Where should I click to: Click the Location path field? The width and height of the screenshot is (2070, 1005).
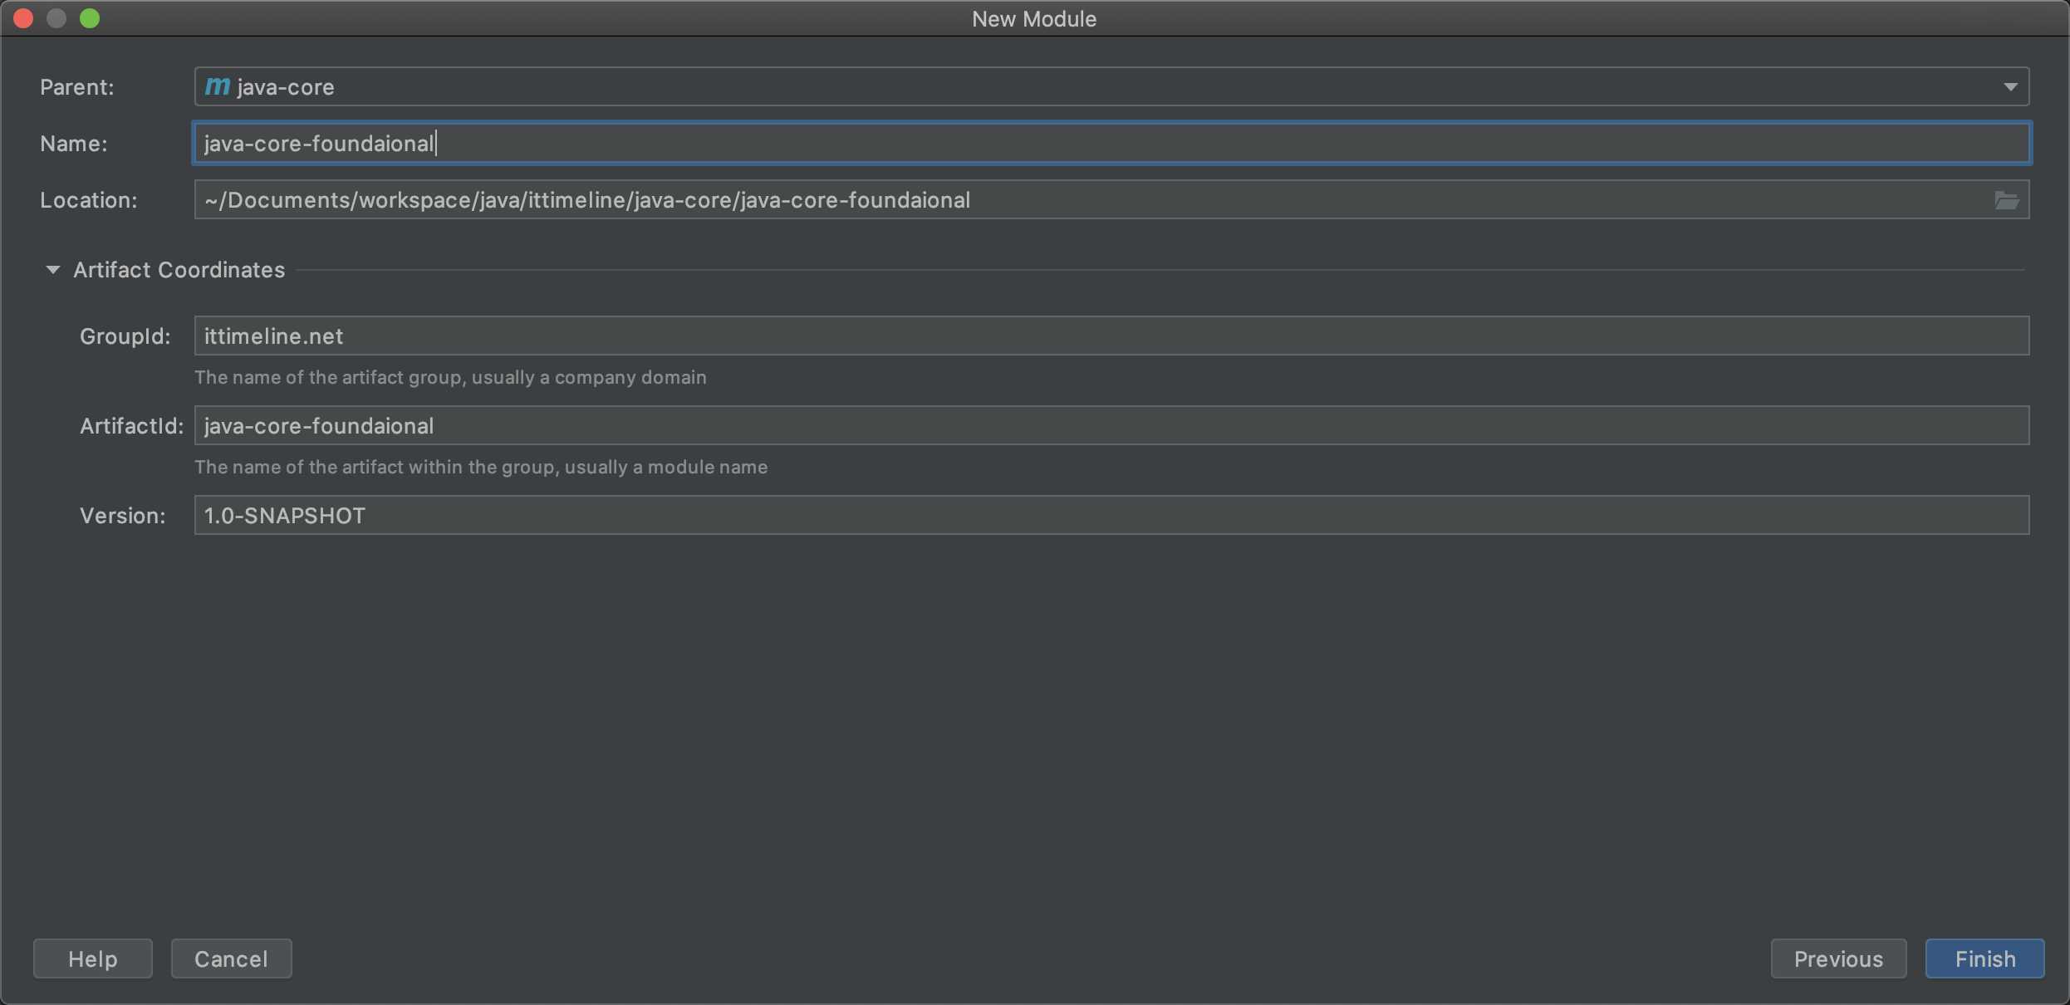(1111, 200)
